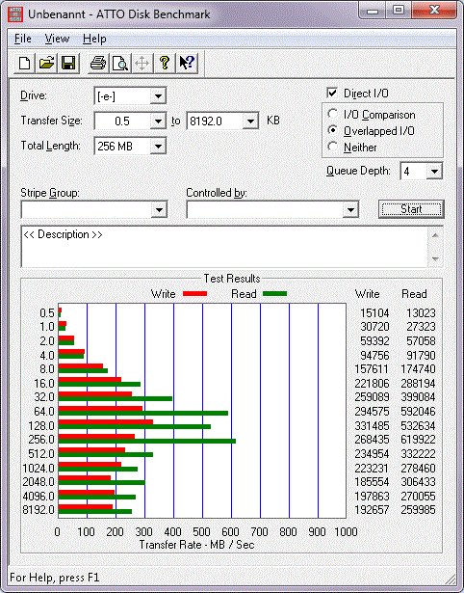Print results using the printer icon

98,63
